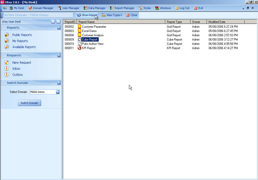Click the Active Domain field

coord(38,15)
